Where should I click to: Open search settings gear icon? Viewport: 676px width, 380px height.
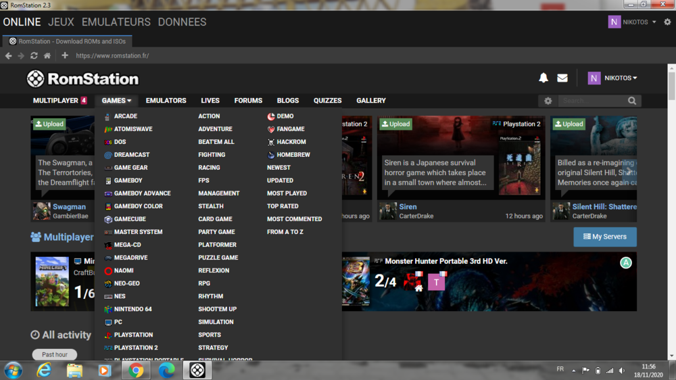click(x=548, y=101)
